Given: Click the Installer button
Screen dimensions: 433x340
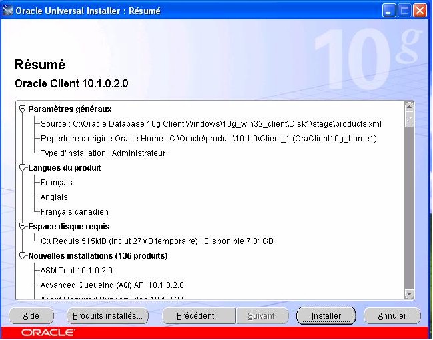Looking at the screenshot, I should (x=326, y=316).
